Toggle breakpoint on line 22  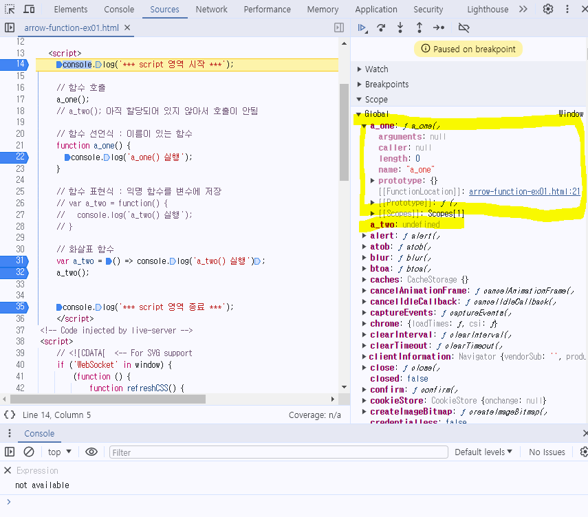pyautogui.click(x=14, y=157)
